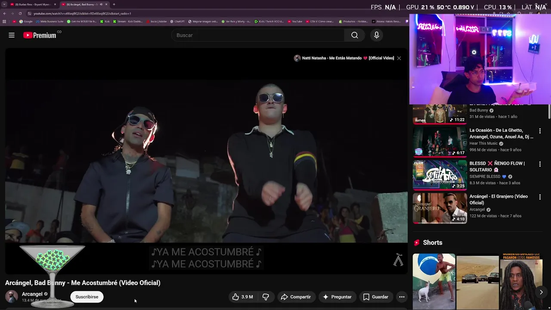Screen dimensions: 551x310
Task: Switch to Burlao Rmx Bryant Myers tab
Action: click(33, 4)
